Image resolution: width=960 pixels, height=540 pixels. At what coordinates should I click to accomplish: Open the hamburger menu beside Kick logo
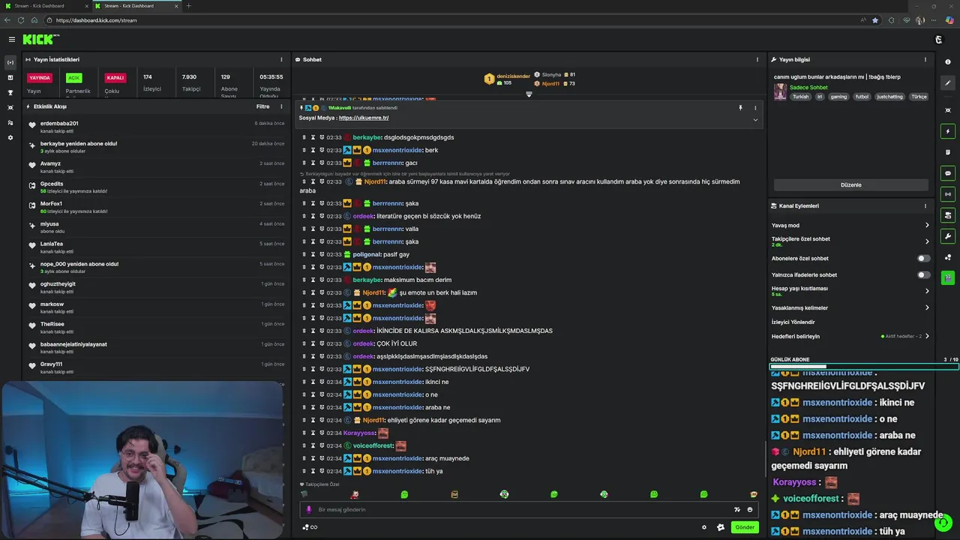point(11,39)
